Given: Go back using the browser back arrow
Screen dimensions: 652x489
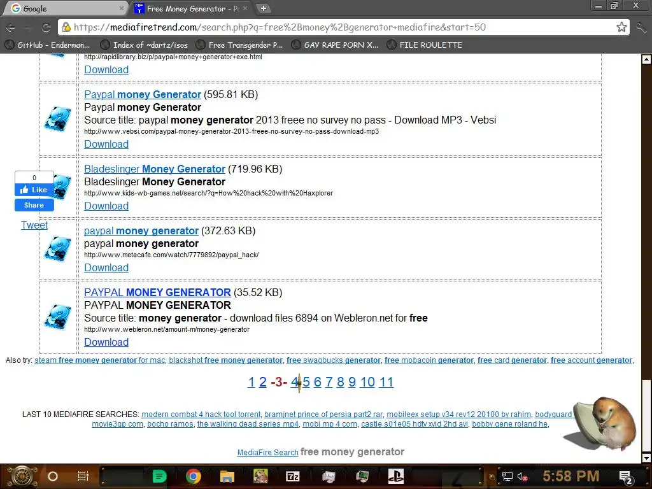Looking at the screenshot, I should point(11,28).
